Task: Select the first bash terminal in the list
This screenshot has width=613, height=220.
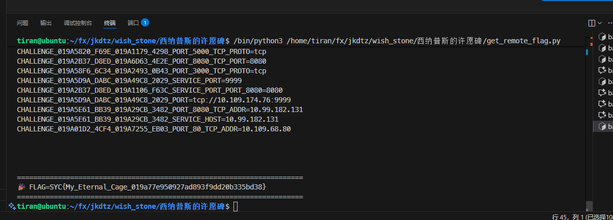Action: (603, 37)
